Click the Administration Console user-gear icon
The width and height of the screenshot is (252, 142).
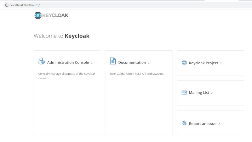(x=42, y=61)
